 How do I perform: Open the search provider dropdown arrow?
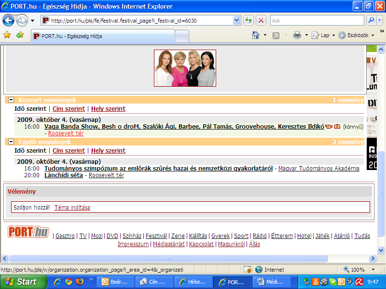(x=380, y=20)
